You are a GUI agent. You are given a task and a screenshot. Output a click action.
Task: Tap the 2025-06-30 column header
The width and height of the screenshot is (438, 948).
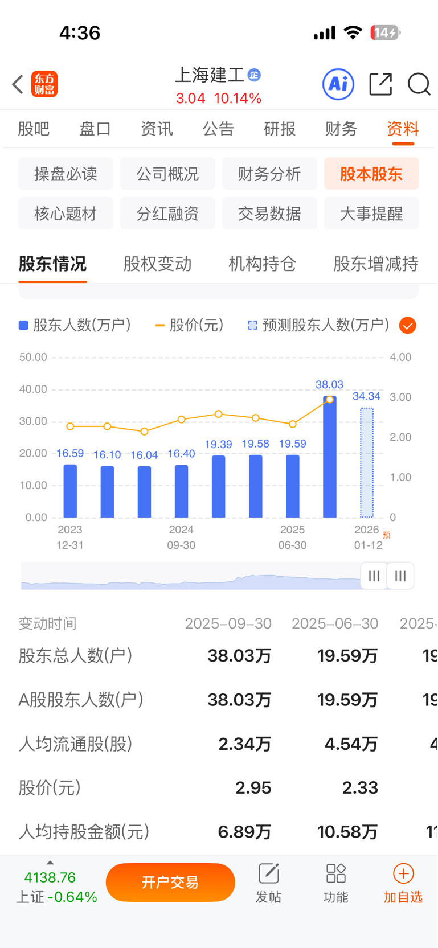point(335,623)
